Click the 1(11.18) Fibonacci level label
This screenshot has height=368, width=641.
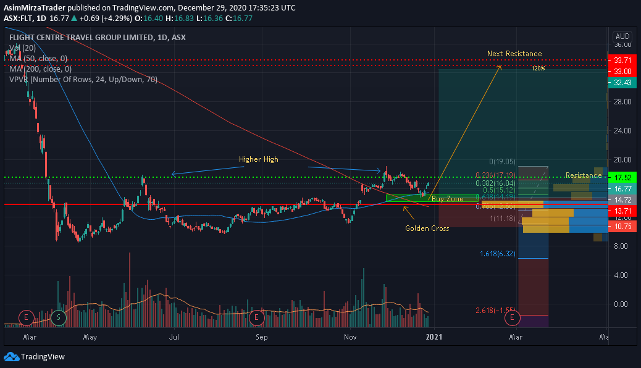(x=503, y=219)
